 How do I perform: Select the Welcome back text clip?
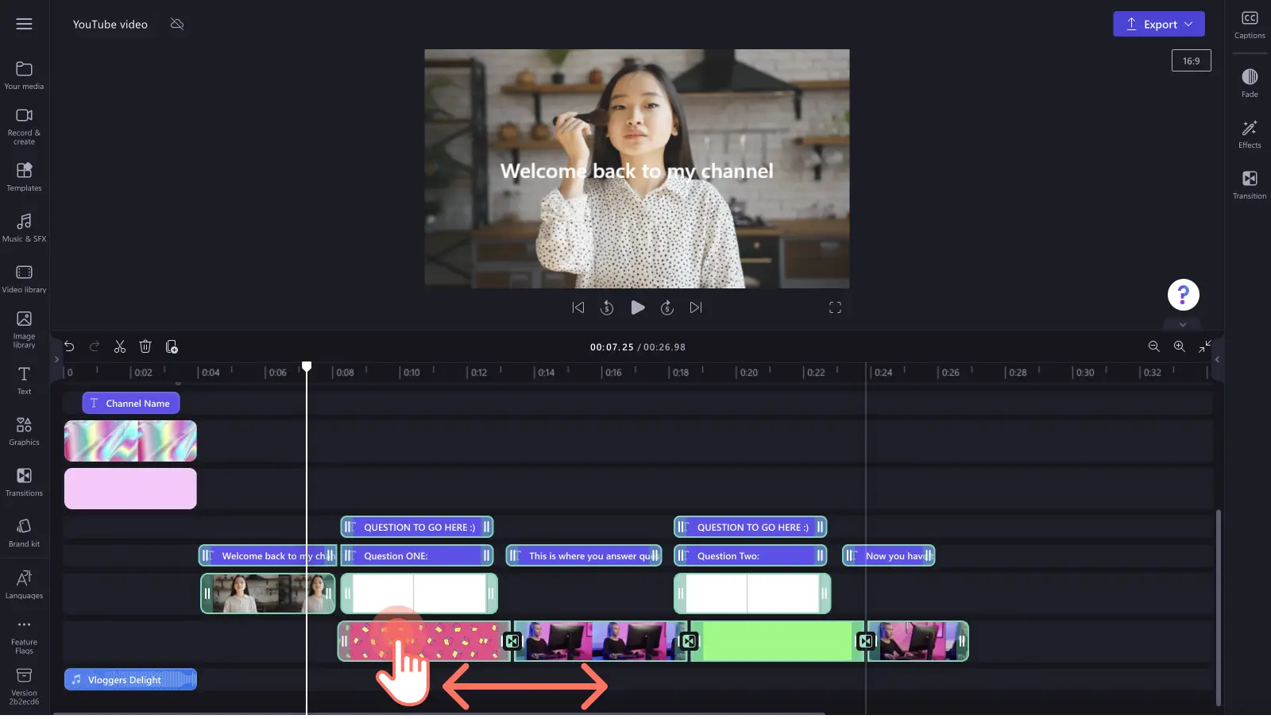coord(268,555)
